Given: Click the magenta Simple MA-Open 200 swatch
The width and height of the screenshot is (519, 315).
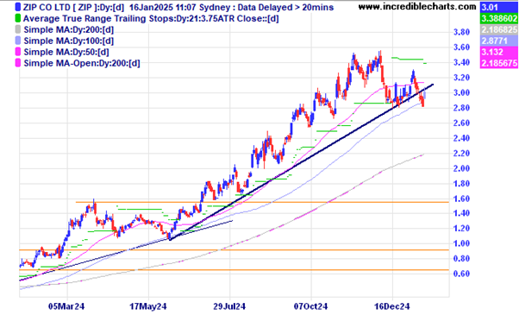Looking at the screenshot, I should (18, 63).
